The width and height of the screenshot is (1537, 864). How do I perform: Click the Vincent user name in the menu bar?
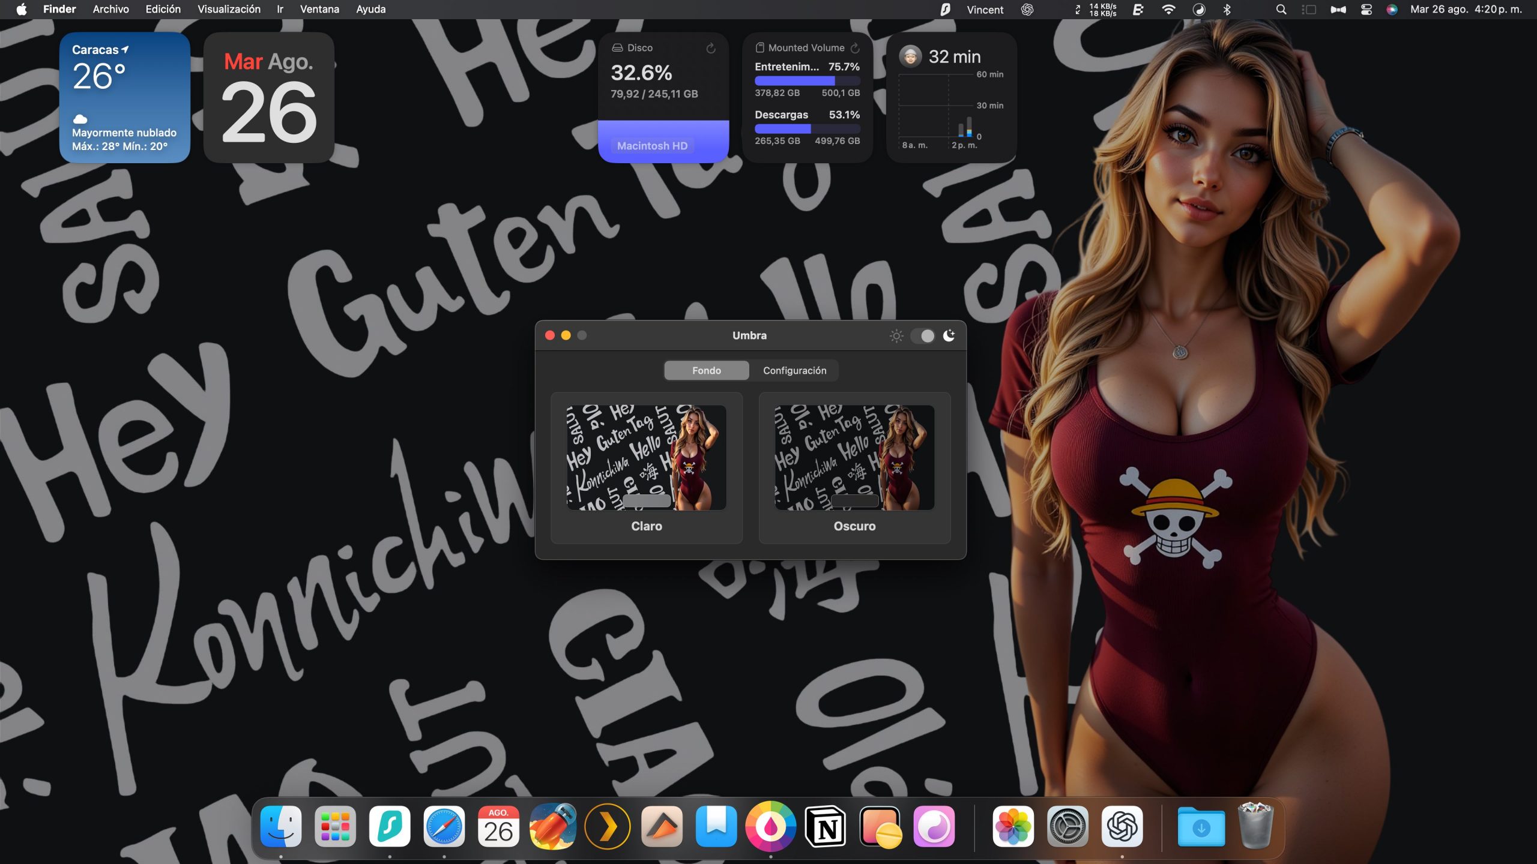coord(985,10)
